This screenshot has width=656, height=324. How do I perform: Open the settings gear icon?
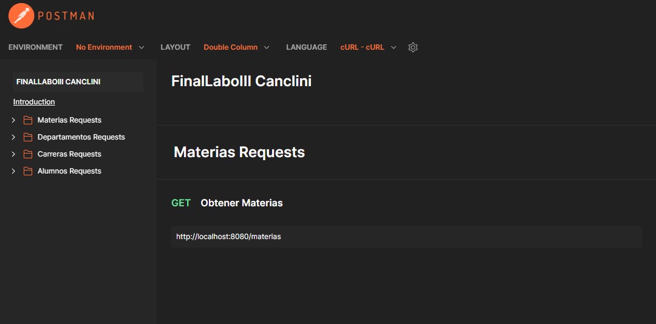click(413, 47)
